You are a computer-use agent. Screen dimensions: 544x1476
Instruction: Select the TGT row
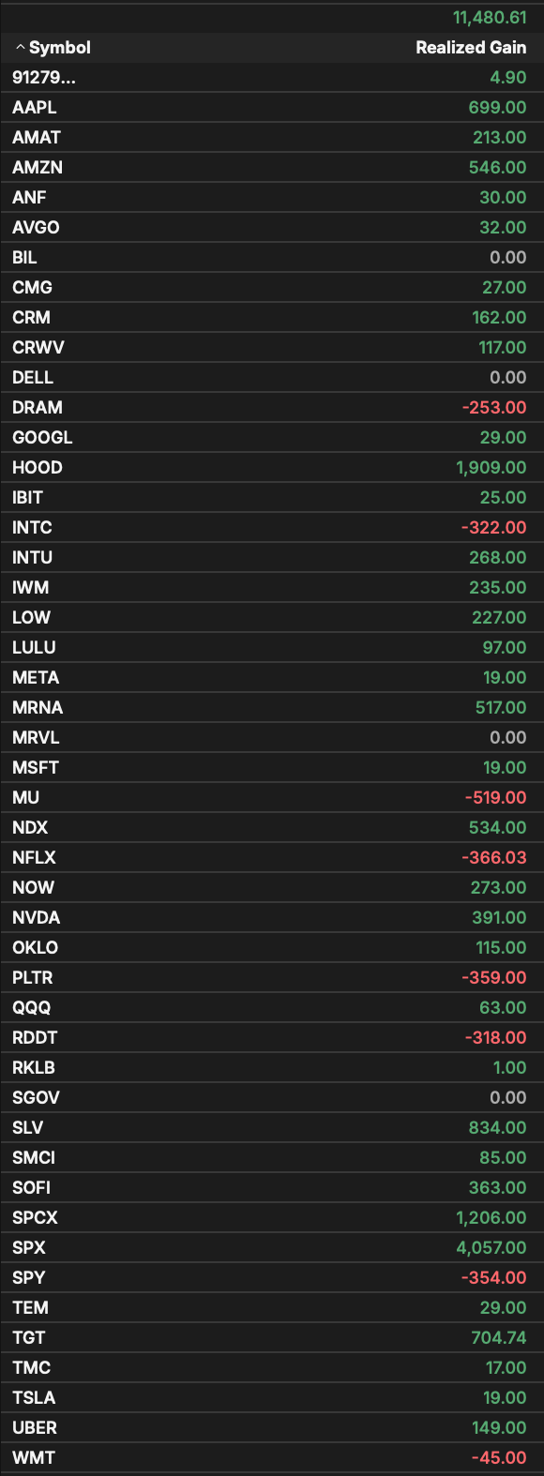pos(272,1338)
